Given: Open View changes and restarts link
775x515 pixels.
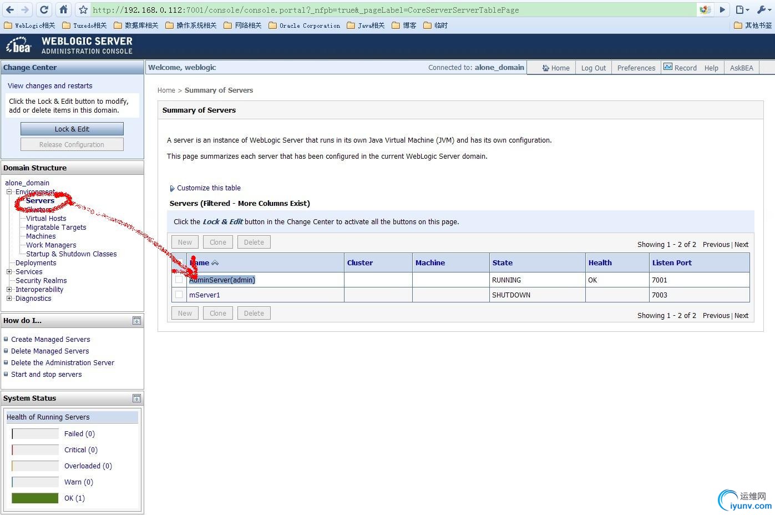Looking at the screenshot, I should [50, 86].
